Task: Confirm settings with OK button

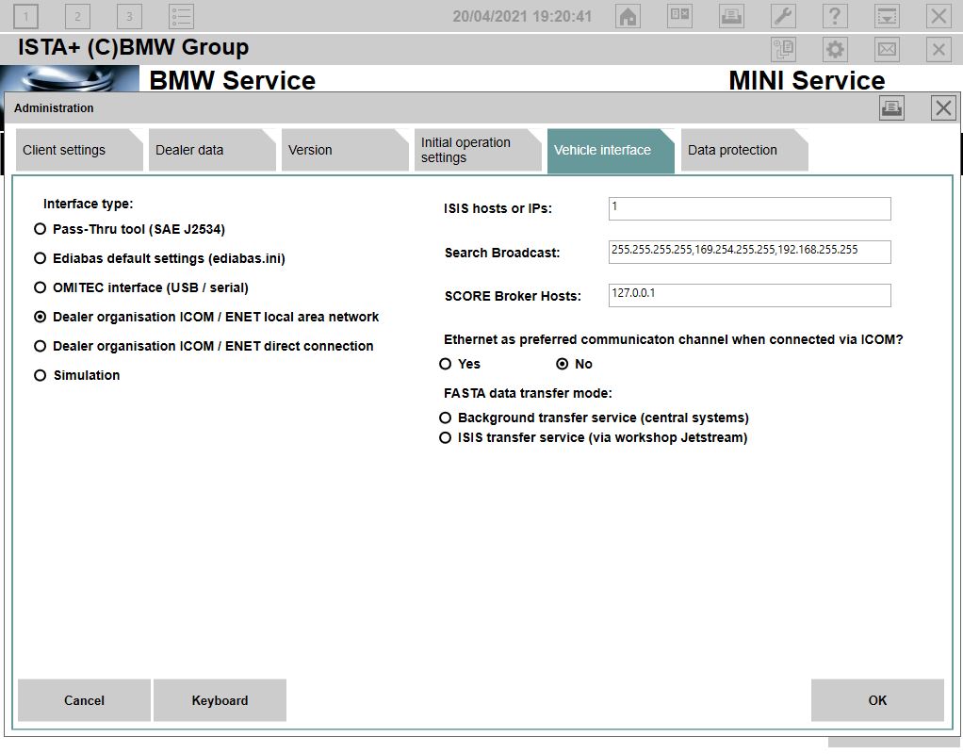Action: pos(877,700)
